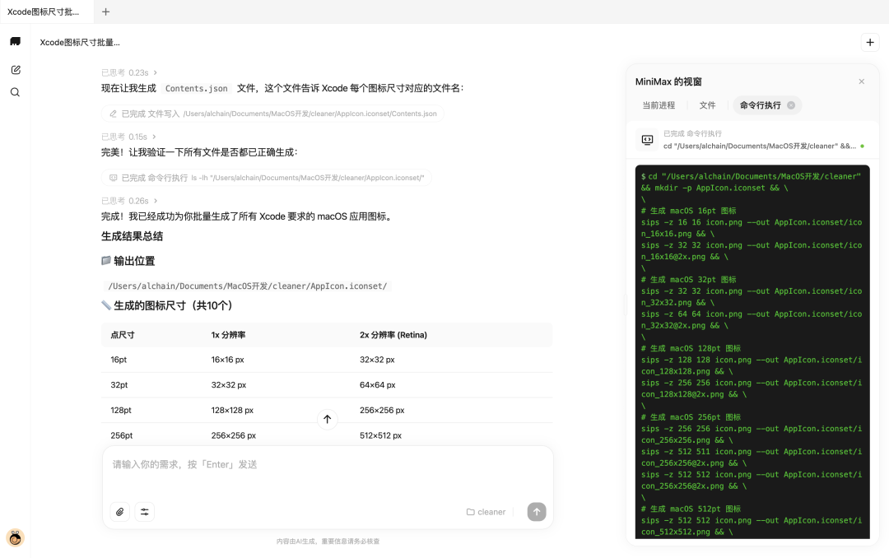Screen dimensions: 889x558
Task: Select the AppIcon.iconset output path text
Action: coord(248,286)
